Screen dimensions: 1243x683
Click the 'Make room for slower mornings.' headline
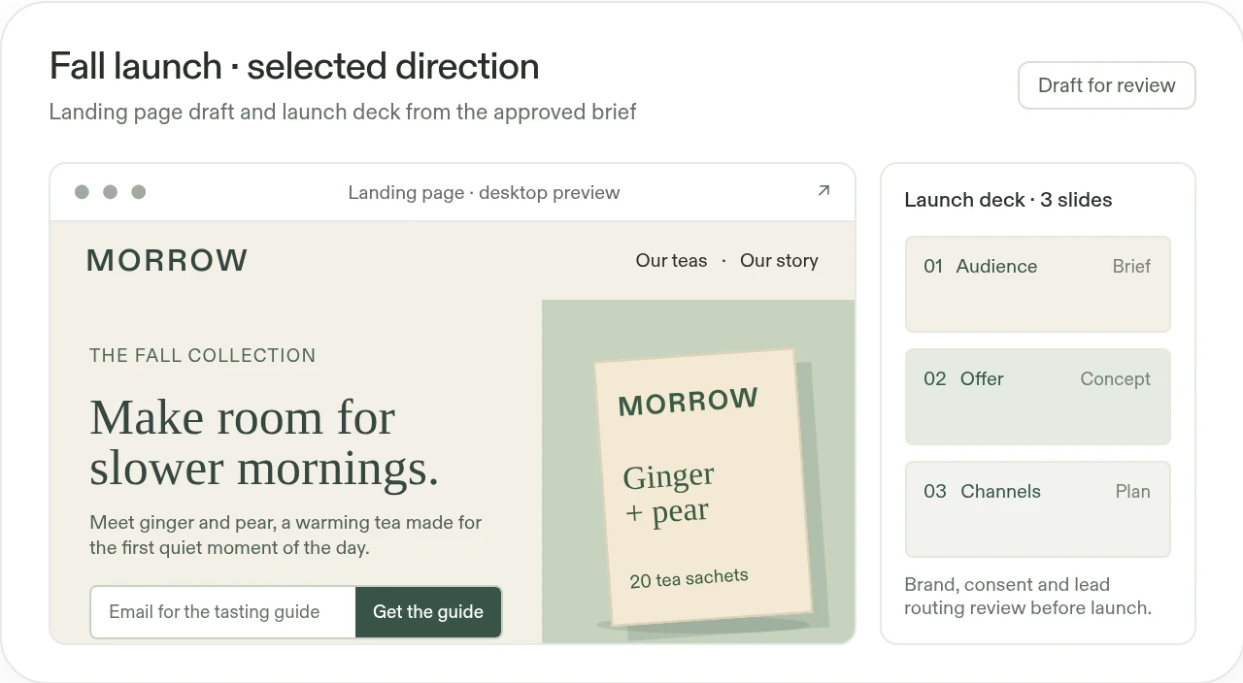click(x=264, y=443)
